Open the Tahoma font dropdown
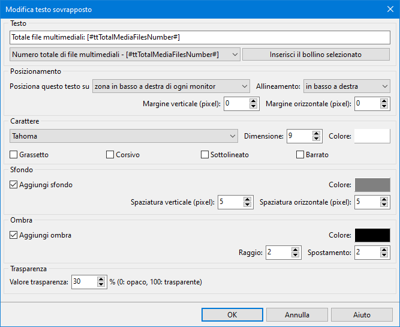This screenshot has width=400, height=327. pos(124,136)
